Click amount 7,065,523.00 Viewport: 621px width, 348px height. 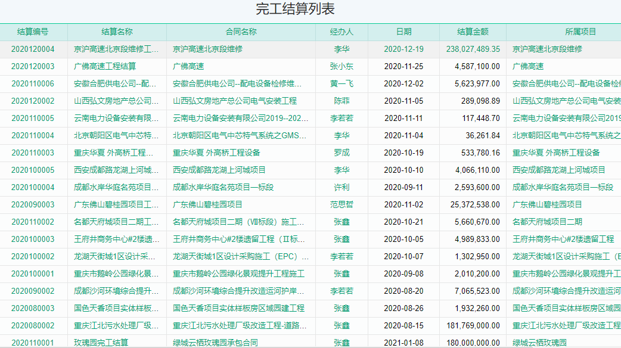[477, 291]
